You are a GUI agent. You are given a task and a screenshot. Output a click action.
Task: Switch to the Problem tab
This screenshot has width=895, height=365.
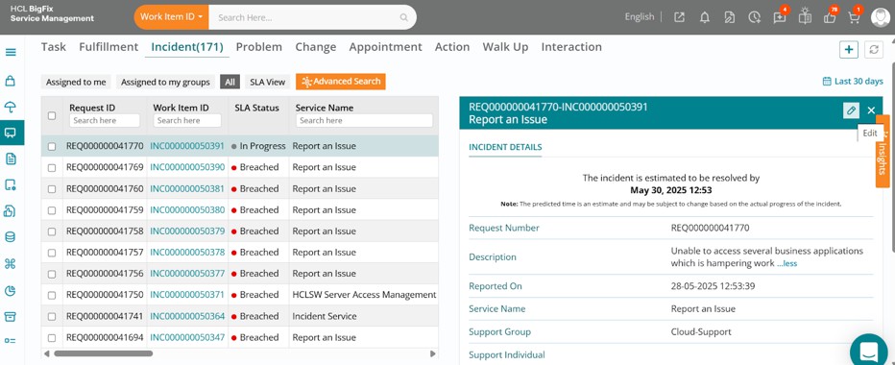(259, 47)
